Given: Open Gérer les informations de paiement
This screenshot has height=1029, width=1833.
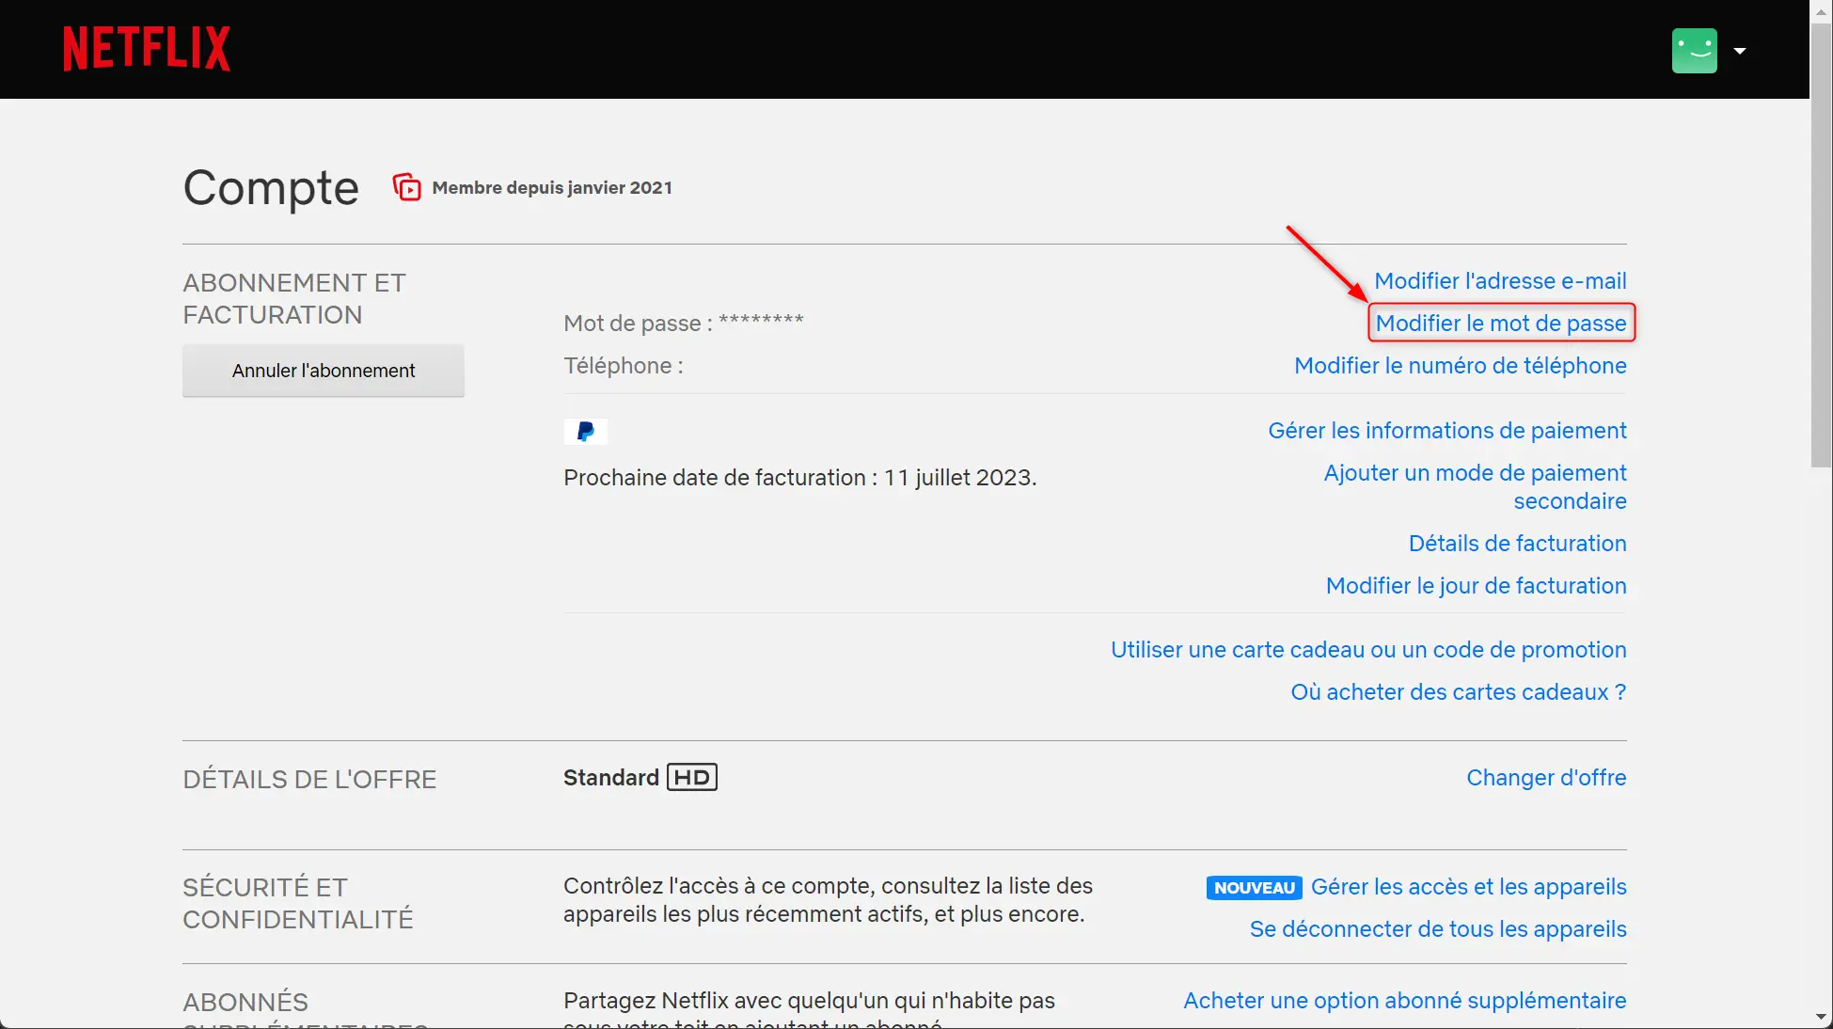Looking at the screenshot, I should coord(1447,431).
